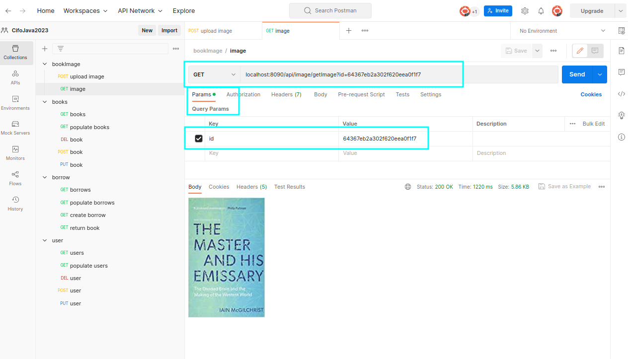Open the request info icon
The height and width of the screenshot is (359, 628).
[622, 137]
